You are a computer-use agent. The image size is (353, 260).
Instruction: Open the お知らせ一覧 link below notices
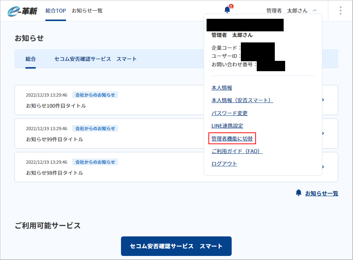[322, 193]
